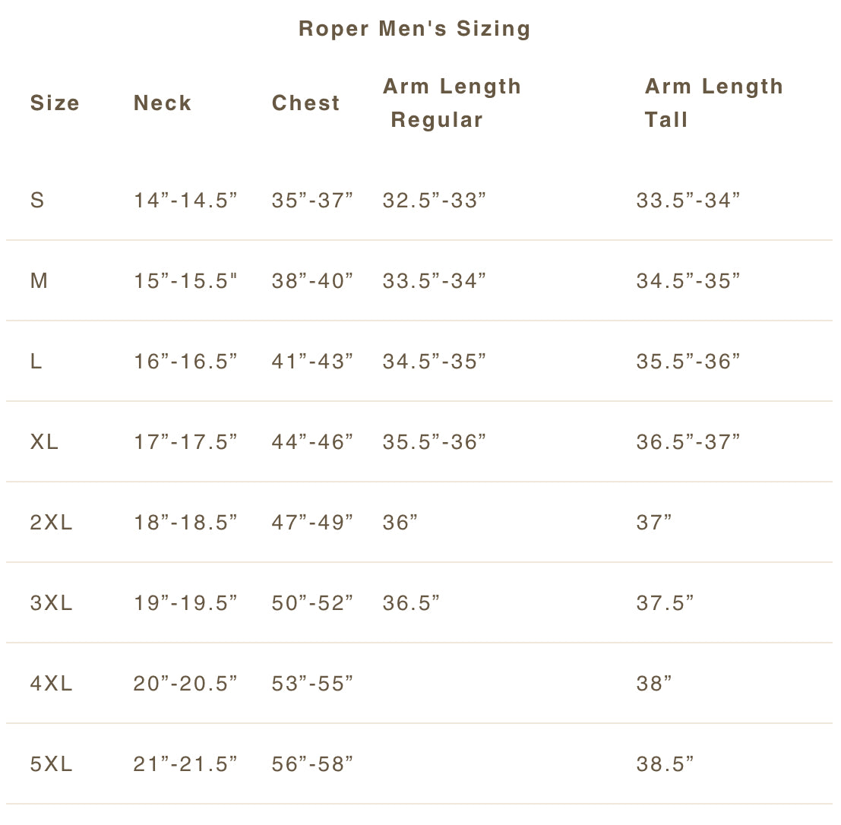Click chest measurement 35"-37"
This screenshot has width=841, height=825.
(312, 201)
